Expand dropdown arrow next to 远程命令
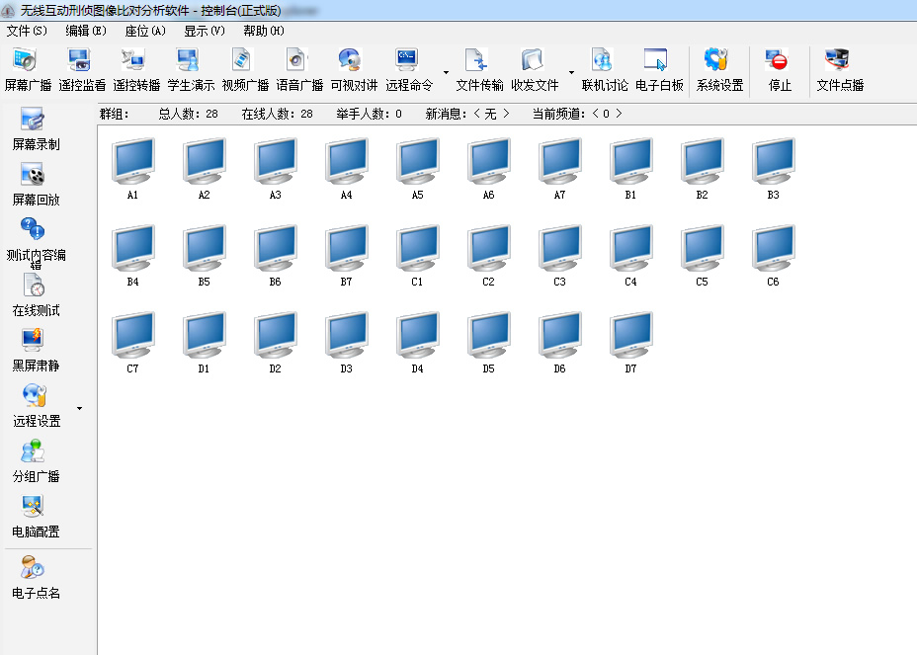The image size is (917, 655). pos(446,72)
